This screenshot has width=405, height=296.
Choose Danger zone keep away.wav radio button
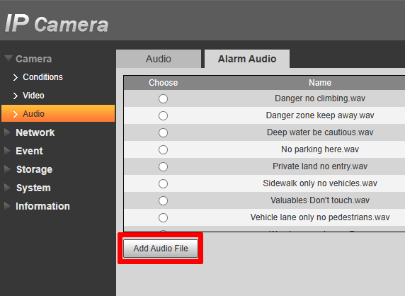click(x=163, y=115)
